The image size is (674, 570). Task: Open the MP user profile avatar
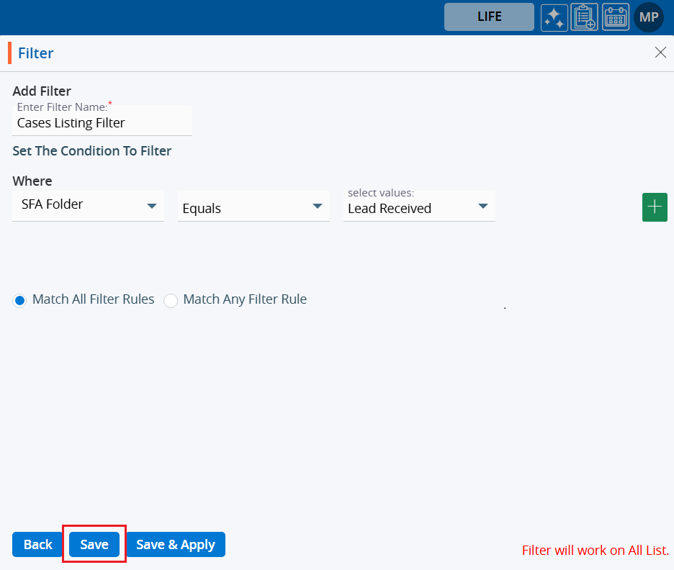(648, 17)
